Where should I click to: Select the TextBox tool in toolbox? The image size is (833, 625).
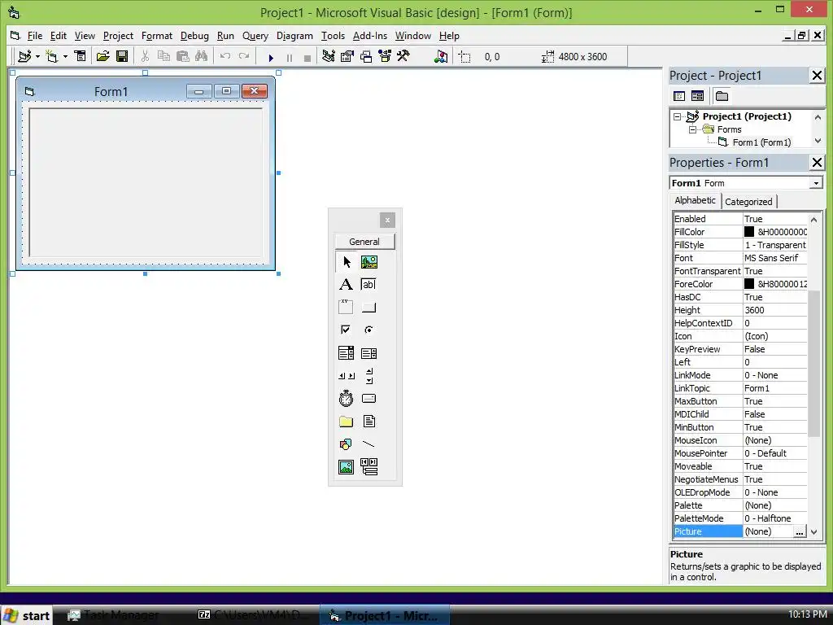coord(369,284)
